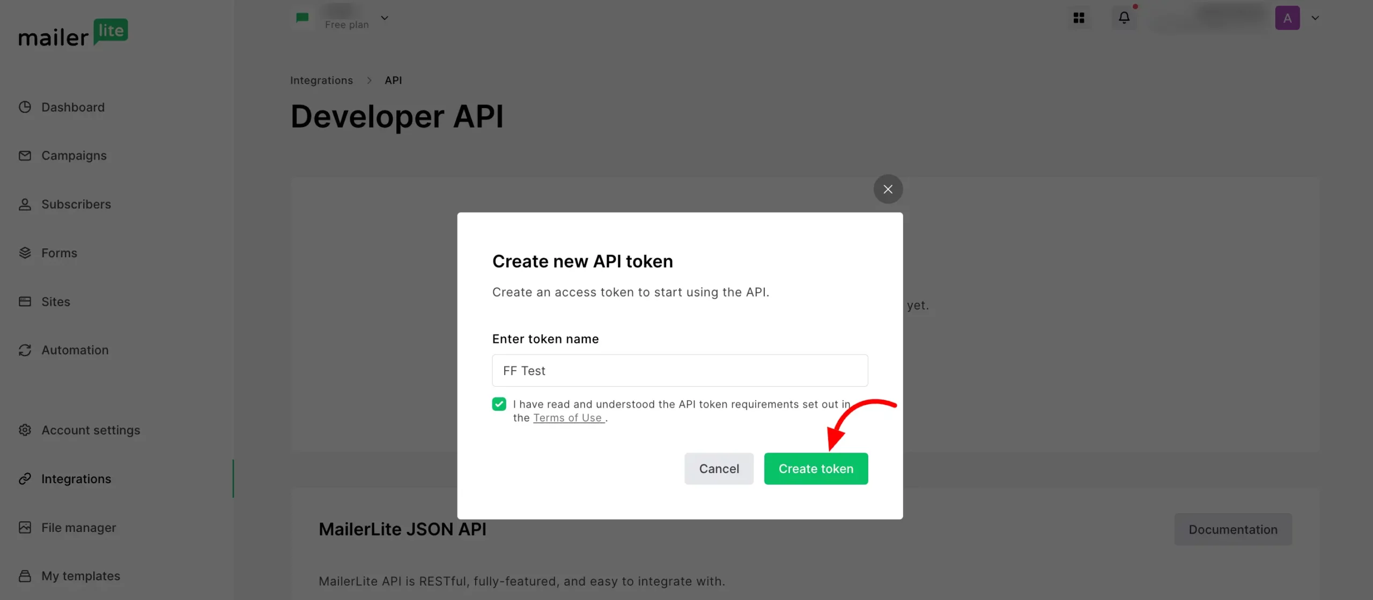Click the Forms layers icon

[25, 253]
